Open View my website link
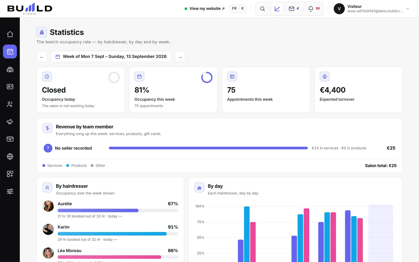 pos(205,9)
